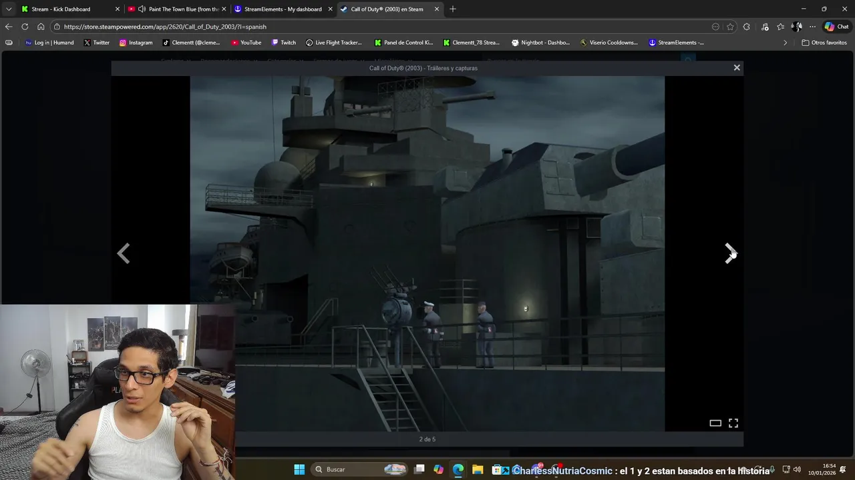Mute audio on Paint The Town Blue tab
This screenshot has height=480, width=855.
[x=142, y=9]
